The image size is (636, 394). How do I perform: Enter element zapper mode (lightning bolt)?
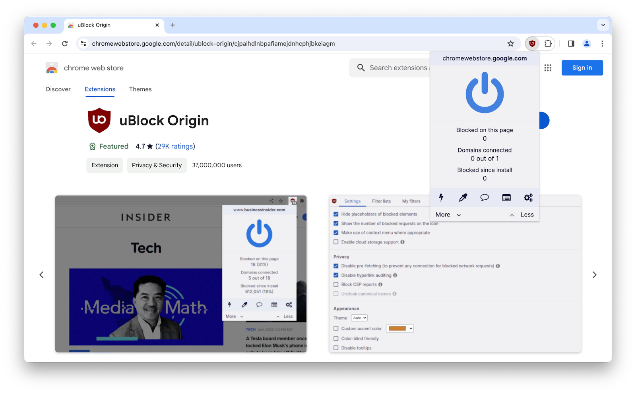(441, 197)
